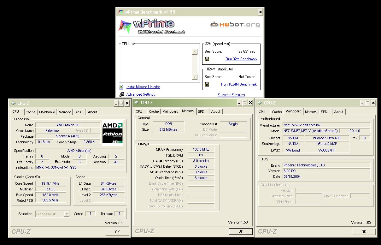Click the Submit Scores link
The height and width of the screenshot is (245, 381).
pos(231,95)
